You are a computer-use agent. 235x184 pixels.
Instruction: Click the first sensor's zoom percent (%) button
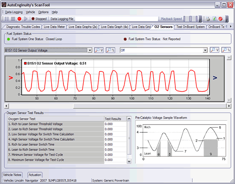[110, 50]
